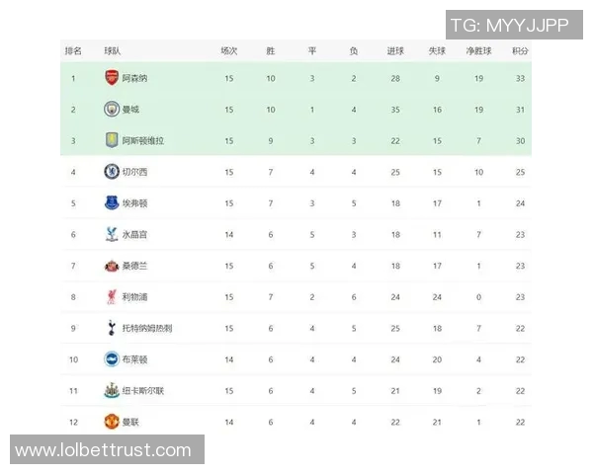The height and width of the screenshot is (474, 593).
Task: Click the Crystal Palace (水晶宫) badge
Action: (112, 234)
